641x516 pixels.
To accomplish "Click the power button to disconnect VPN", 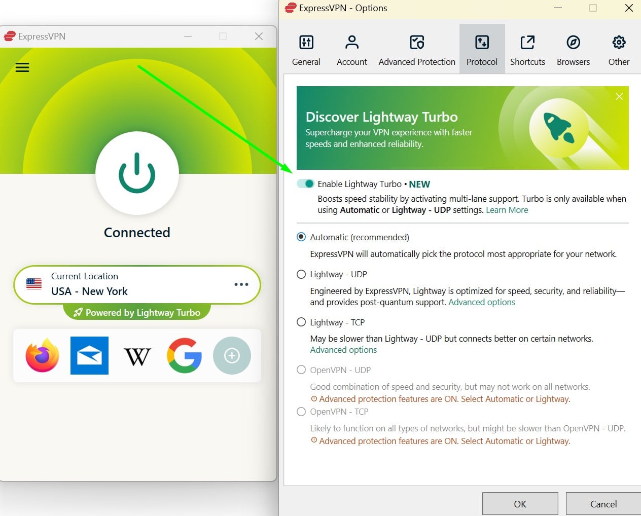I will [x=137, y=173].
